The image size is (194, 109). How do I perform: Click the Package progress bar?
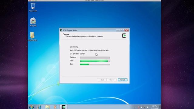pyautogui.click(x=95, y=58)
